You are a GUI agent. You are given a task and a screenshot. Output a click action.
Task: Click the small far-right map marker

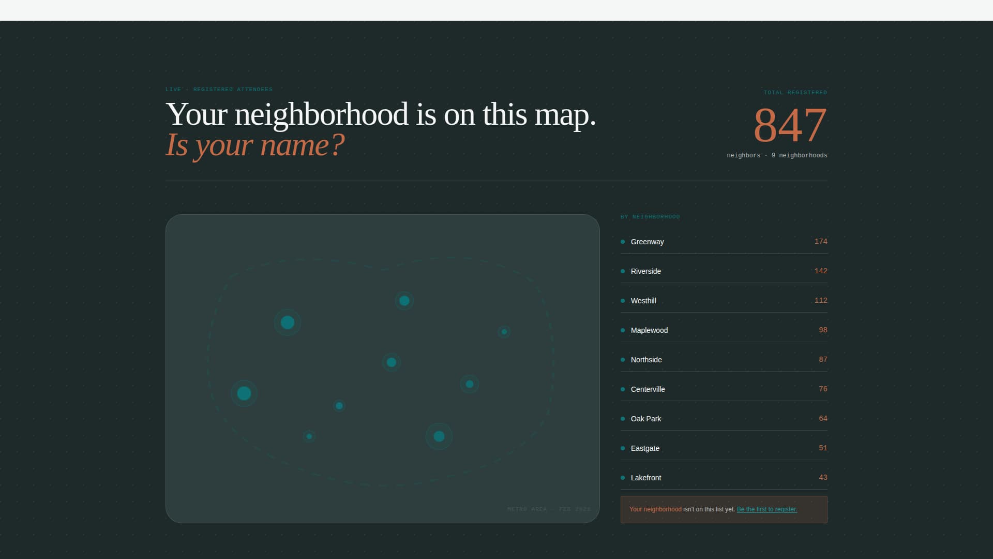[504, 332]
